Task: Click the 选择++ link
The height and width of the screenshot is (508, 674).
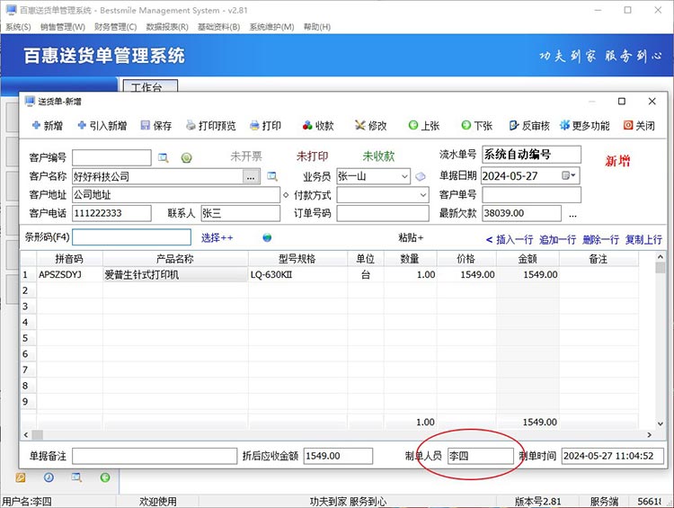Action: [x=217, y=237]
